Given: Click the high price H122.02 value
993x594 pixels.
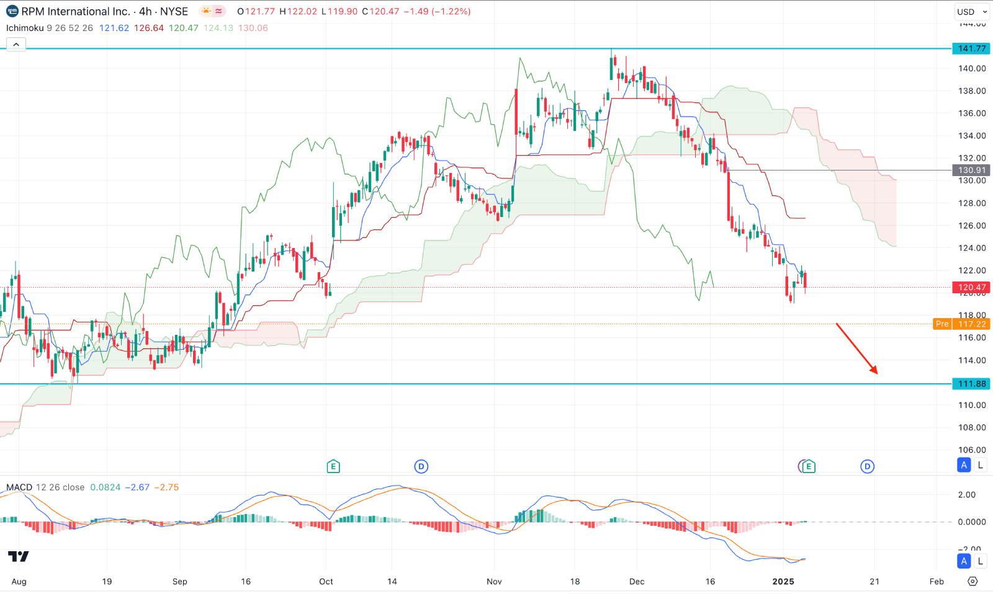Looking at the screenshot, I should [299, 11].
